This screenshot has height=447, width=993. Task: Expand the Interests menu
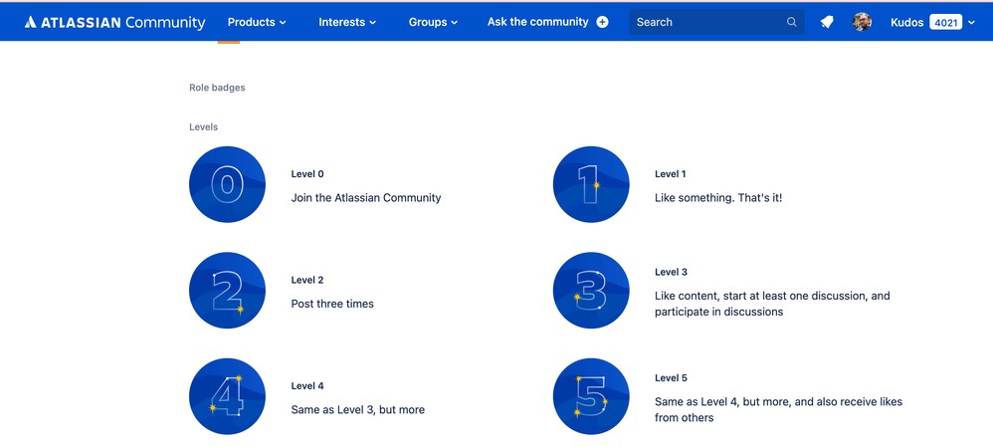tap(347, 22)
